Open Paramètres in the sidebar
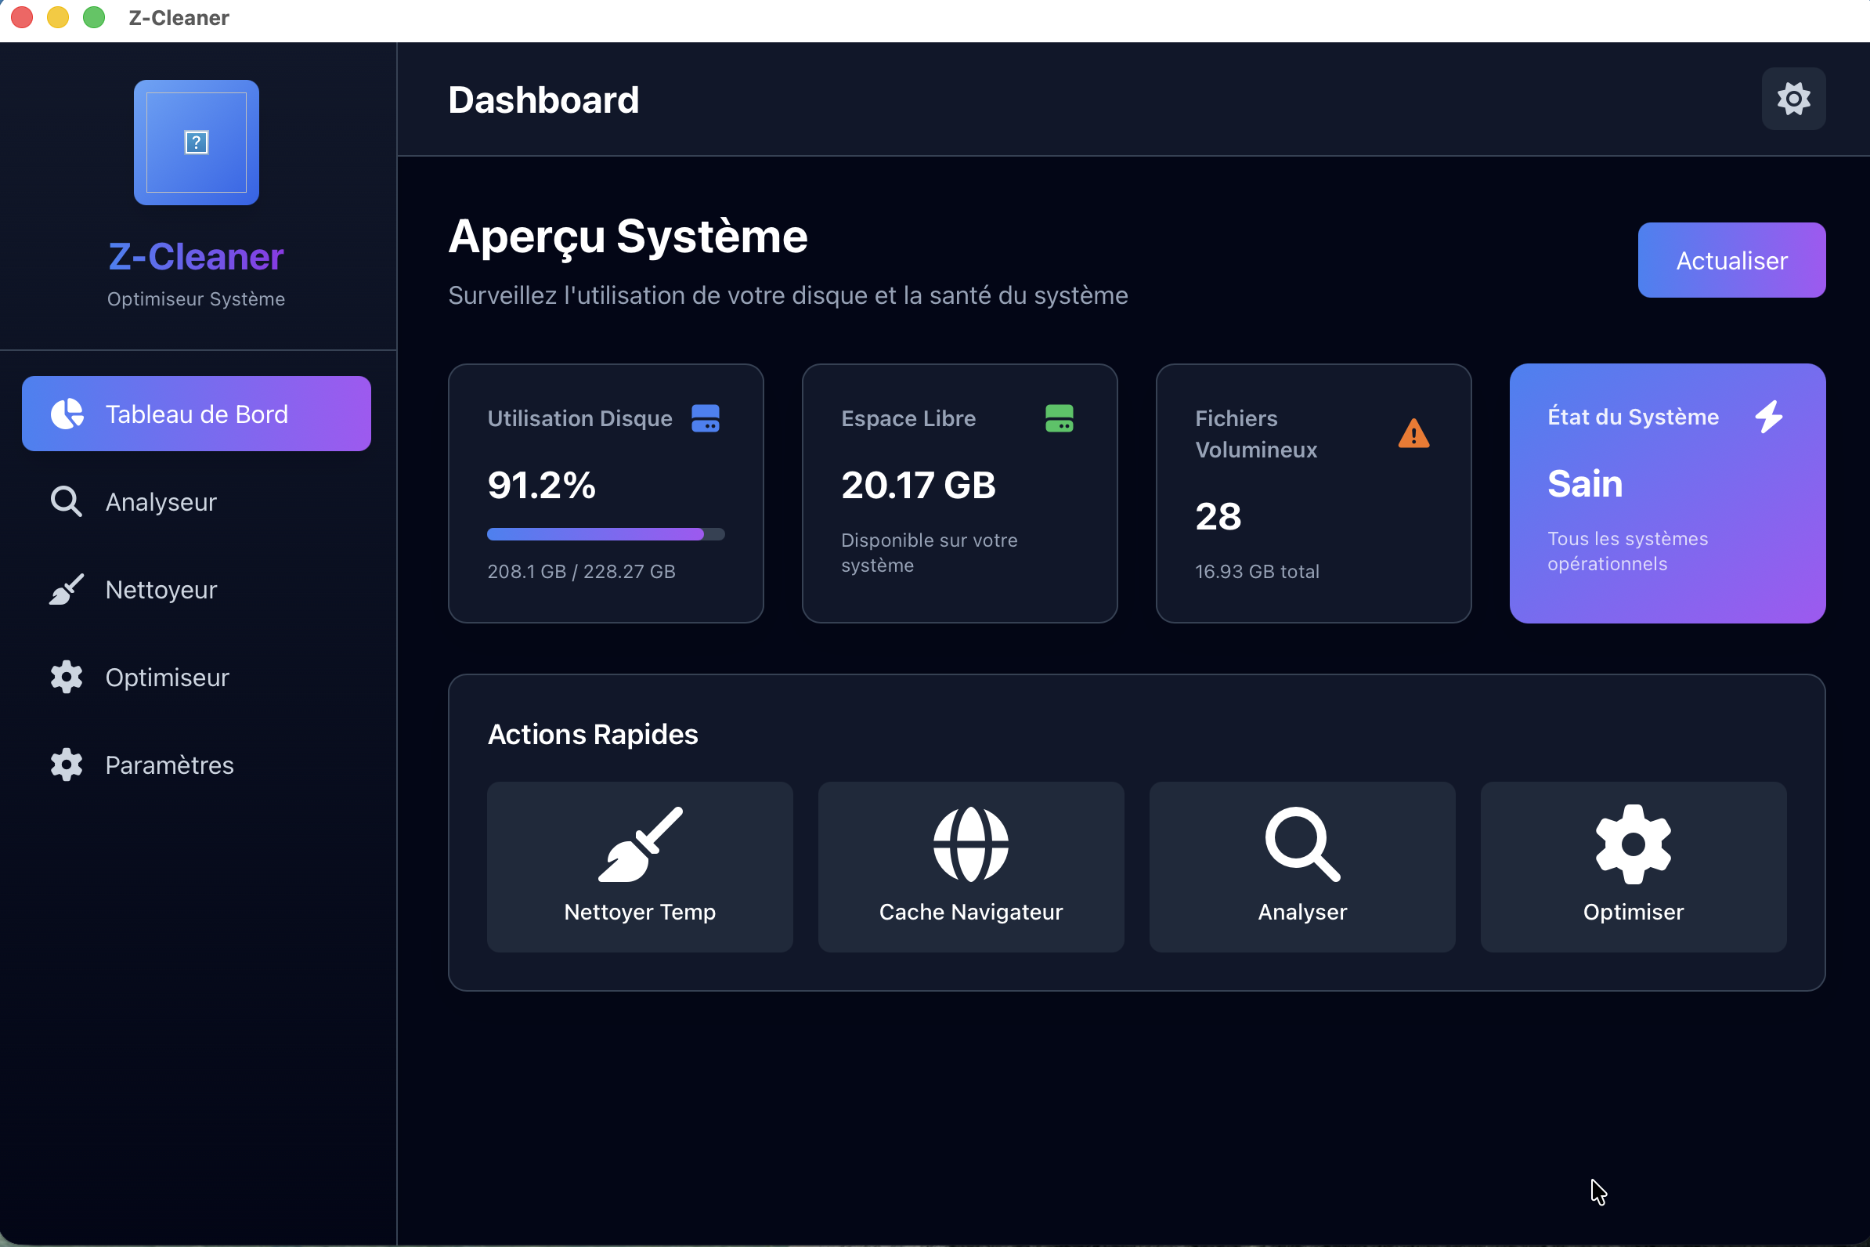The height and width of the screenshot is (1247, 1870). pos(168,764)
